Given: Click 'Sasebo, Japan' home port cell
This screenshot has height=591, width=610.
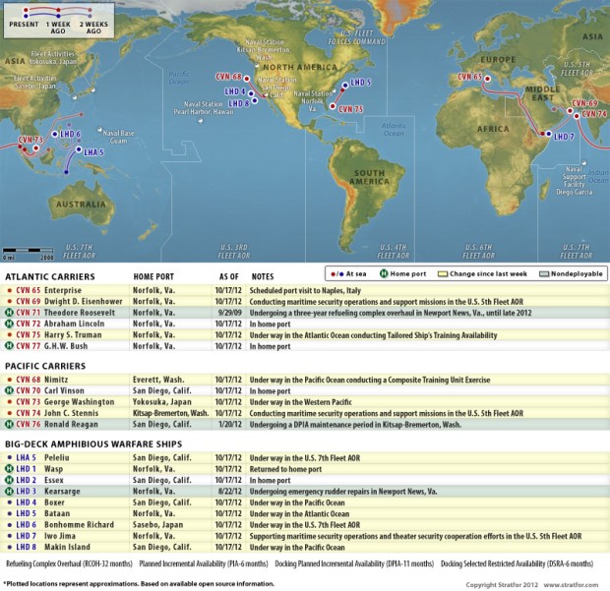Looking at the screenshot, I should [x=157, y=524].
